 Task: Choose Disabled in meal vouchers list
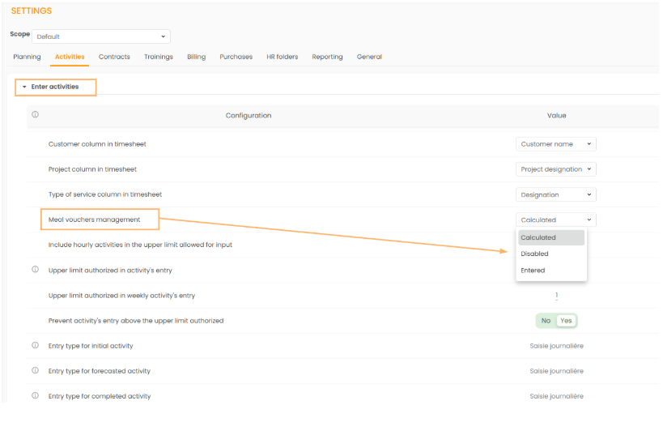pos(534,254)
